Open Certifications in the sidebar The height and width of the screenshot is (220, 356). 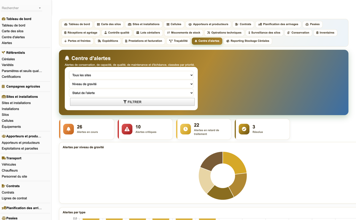[11, 77]
